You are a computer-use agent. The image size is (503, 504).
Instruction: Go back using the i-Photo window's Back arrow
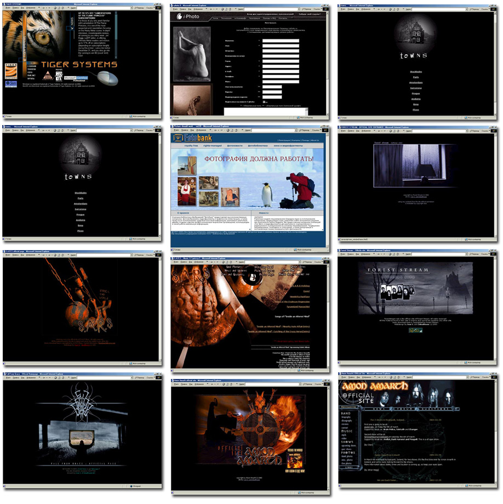pos(210,9)
